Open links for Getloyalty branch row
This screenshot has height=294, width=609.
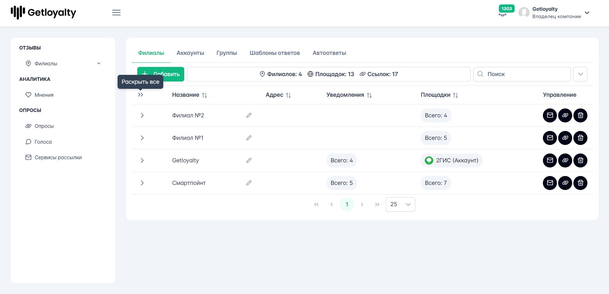click(565, 160)
